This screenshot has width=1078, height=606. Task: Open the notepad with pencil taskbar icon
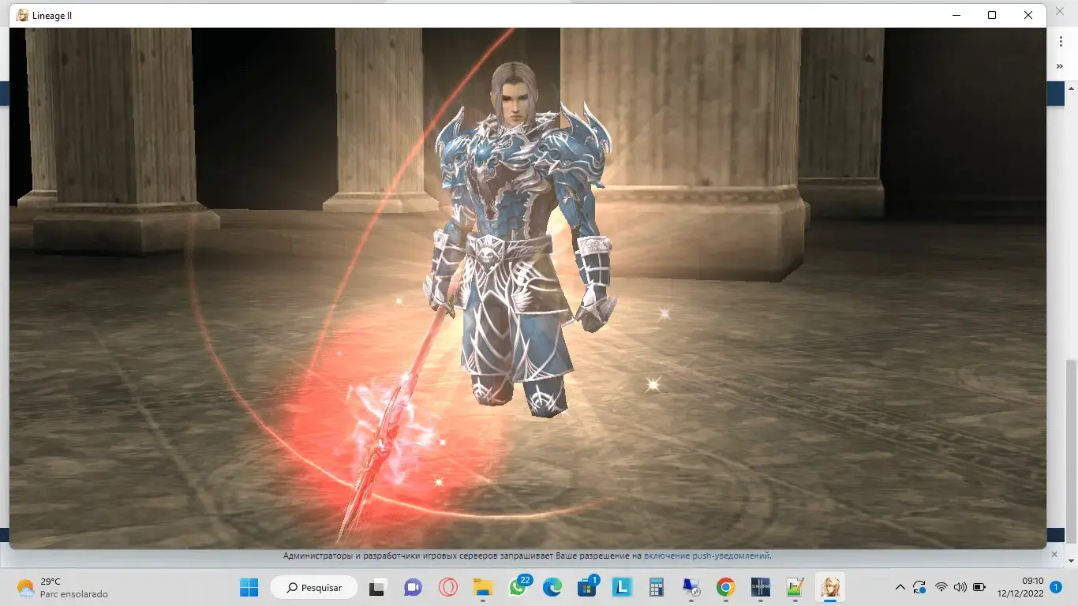795,587
